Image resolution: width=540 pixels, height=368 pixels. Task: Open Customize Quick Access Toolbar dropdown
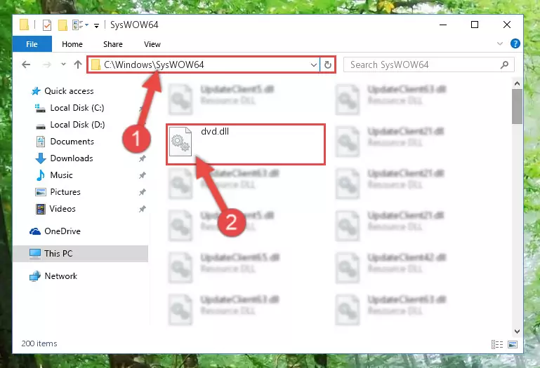96,25
